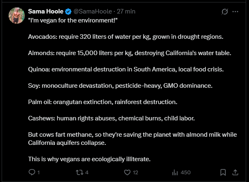Reply to the tweet via speech bubble icon
This screenshot has width=249, height=182.
point(32,173)
